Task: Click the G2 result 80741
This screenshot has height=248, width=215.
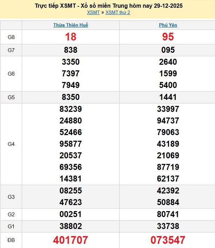Action: (x=168, y=214)
